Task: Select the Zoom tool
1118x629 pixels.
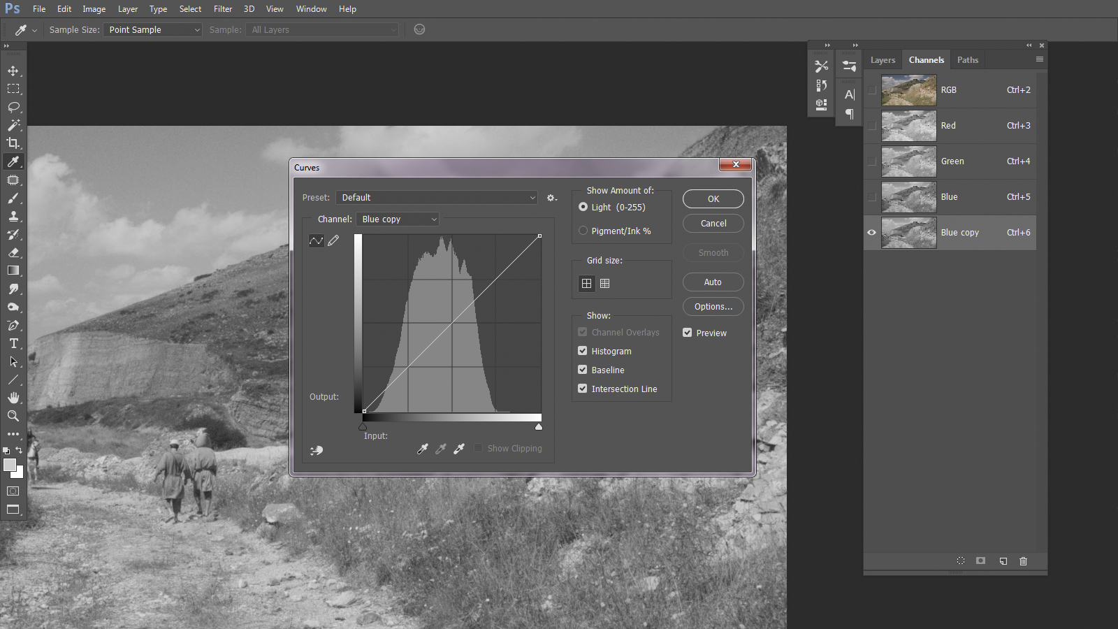Action: click(13, 416)
